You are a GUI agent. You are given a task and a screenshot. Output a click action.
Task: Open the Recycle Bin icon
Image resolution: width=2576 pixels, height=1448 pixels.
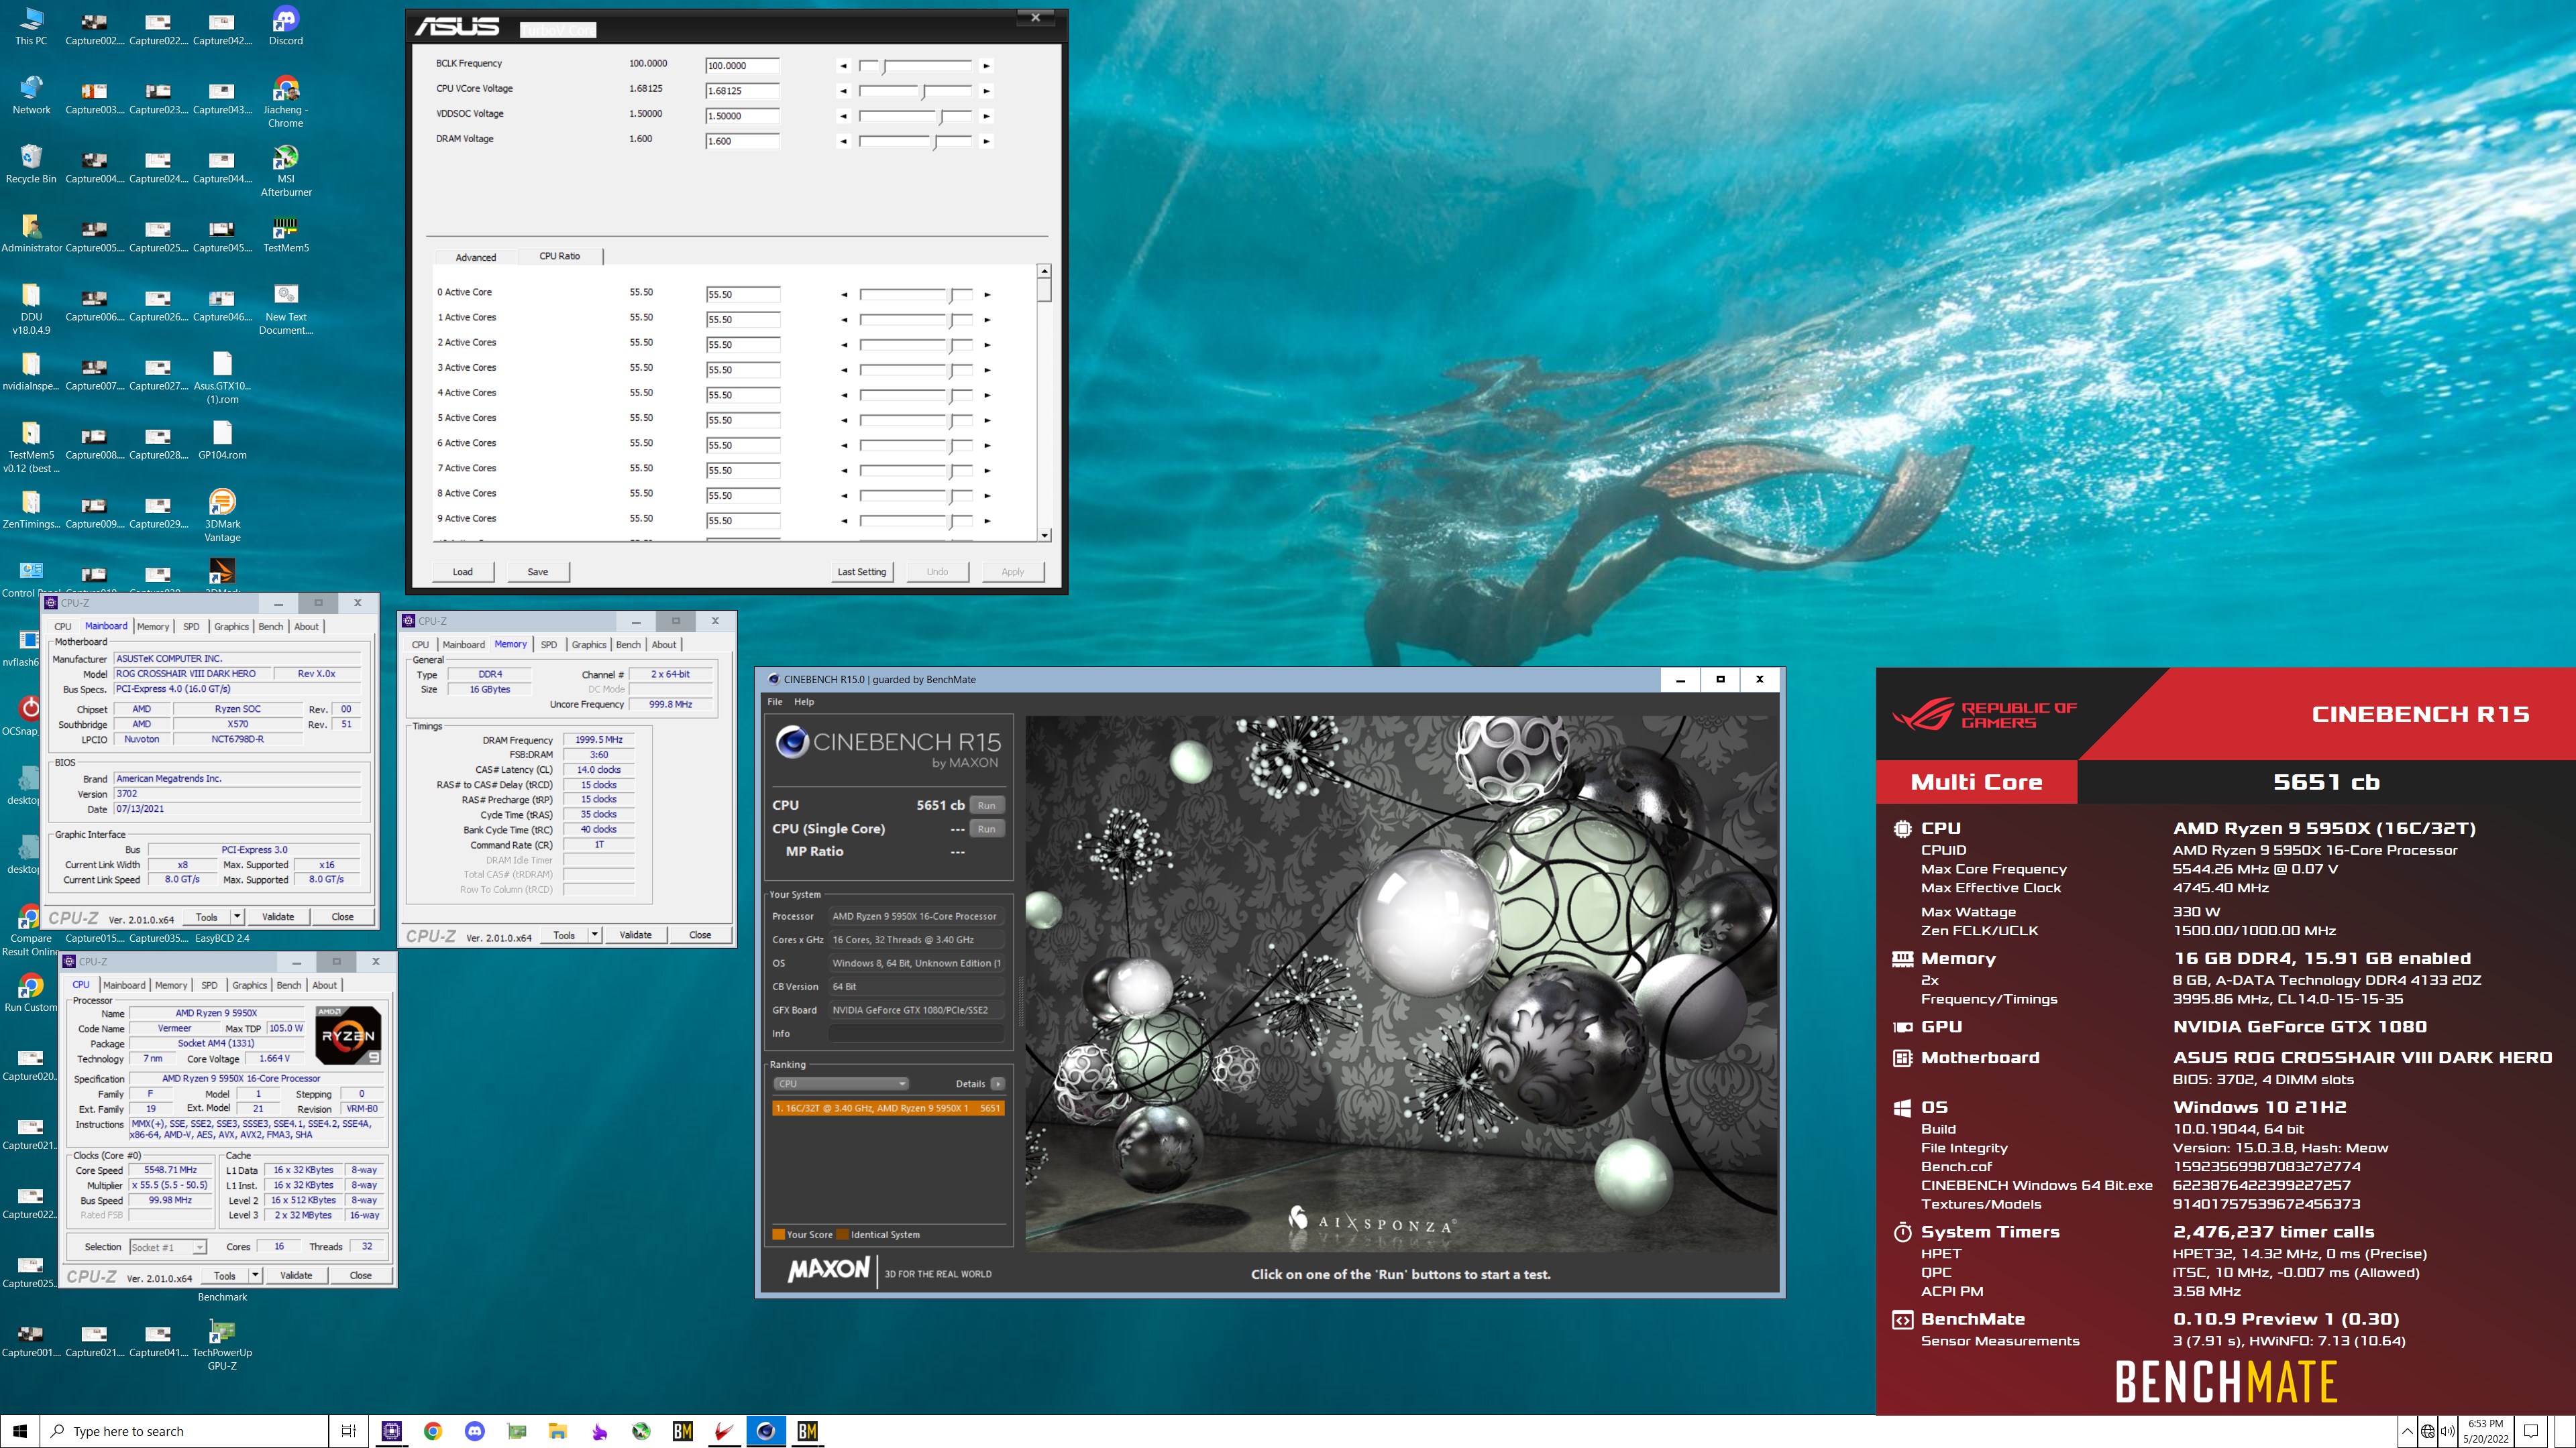pos(31,164)
